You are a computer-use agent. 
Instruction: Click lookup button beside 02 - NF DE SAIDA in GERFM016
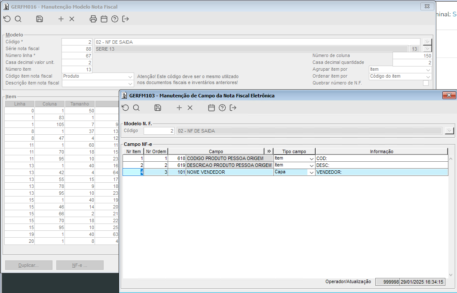pos(427,42)
